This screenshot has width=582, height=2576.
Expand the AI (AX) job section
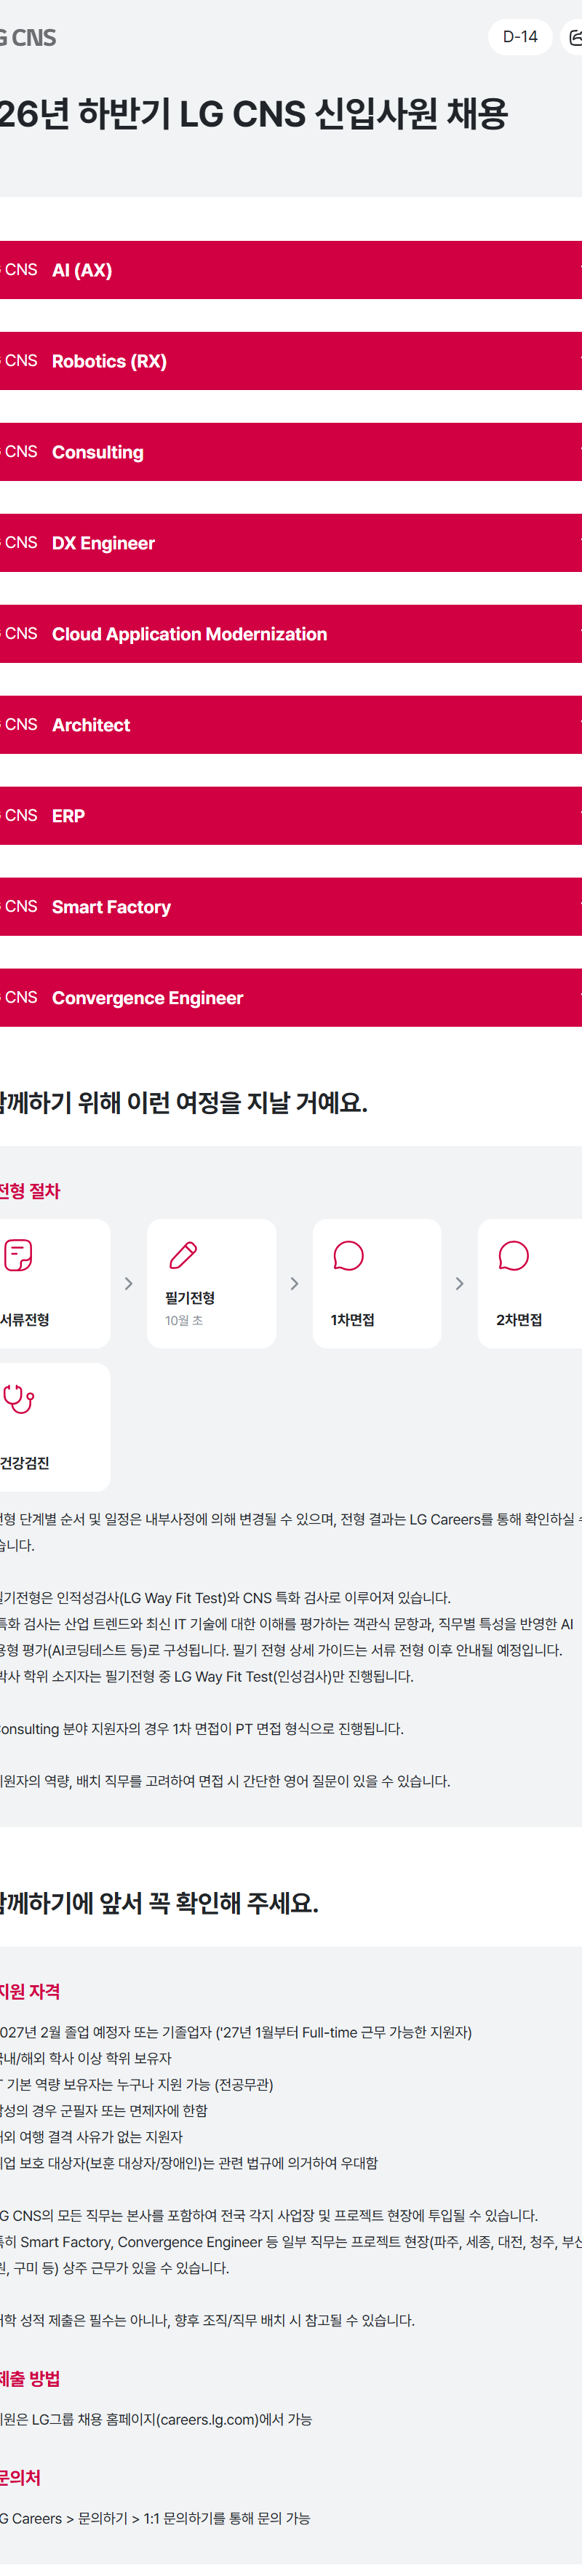tap(291, 270)
